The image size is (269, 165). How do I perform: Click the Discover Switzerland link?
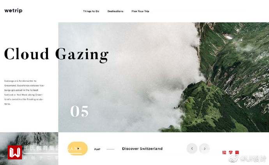coord(142,149)
